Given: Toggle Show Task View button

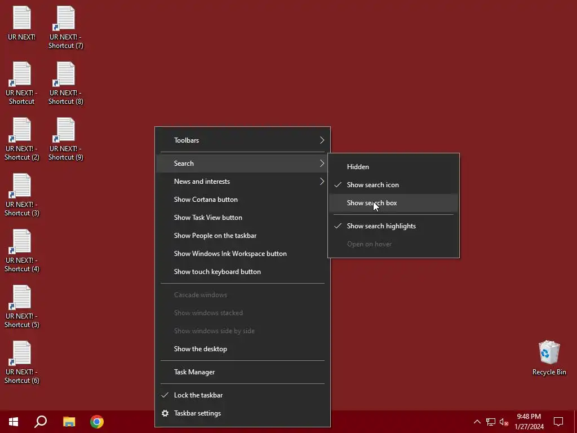Looking at the screenshot, I should [242, 218].
